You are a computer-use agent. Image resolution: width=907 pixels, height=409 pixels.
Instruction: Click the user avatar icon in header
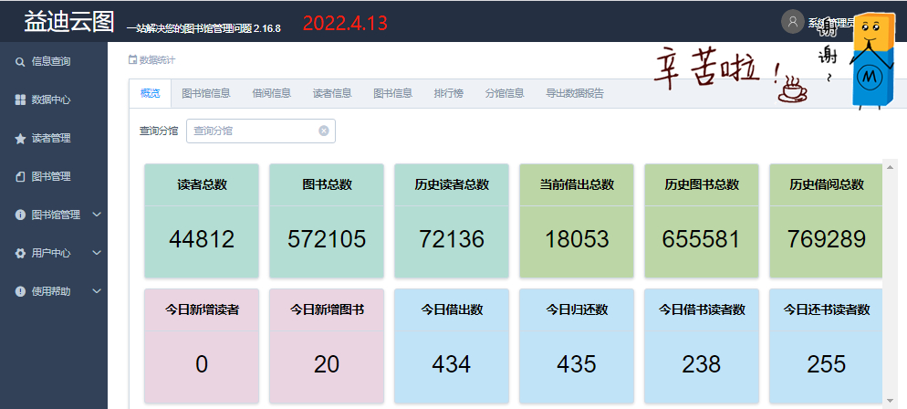coord(792,22)
